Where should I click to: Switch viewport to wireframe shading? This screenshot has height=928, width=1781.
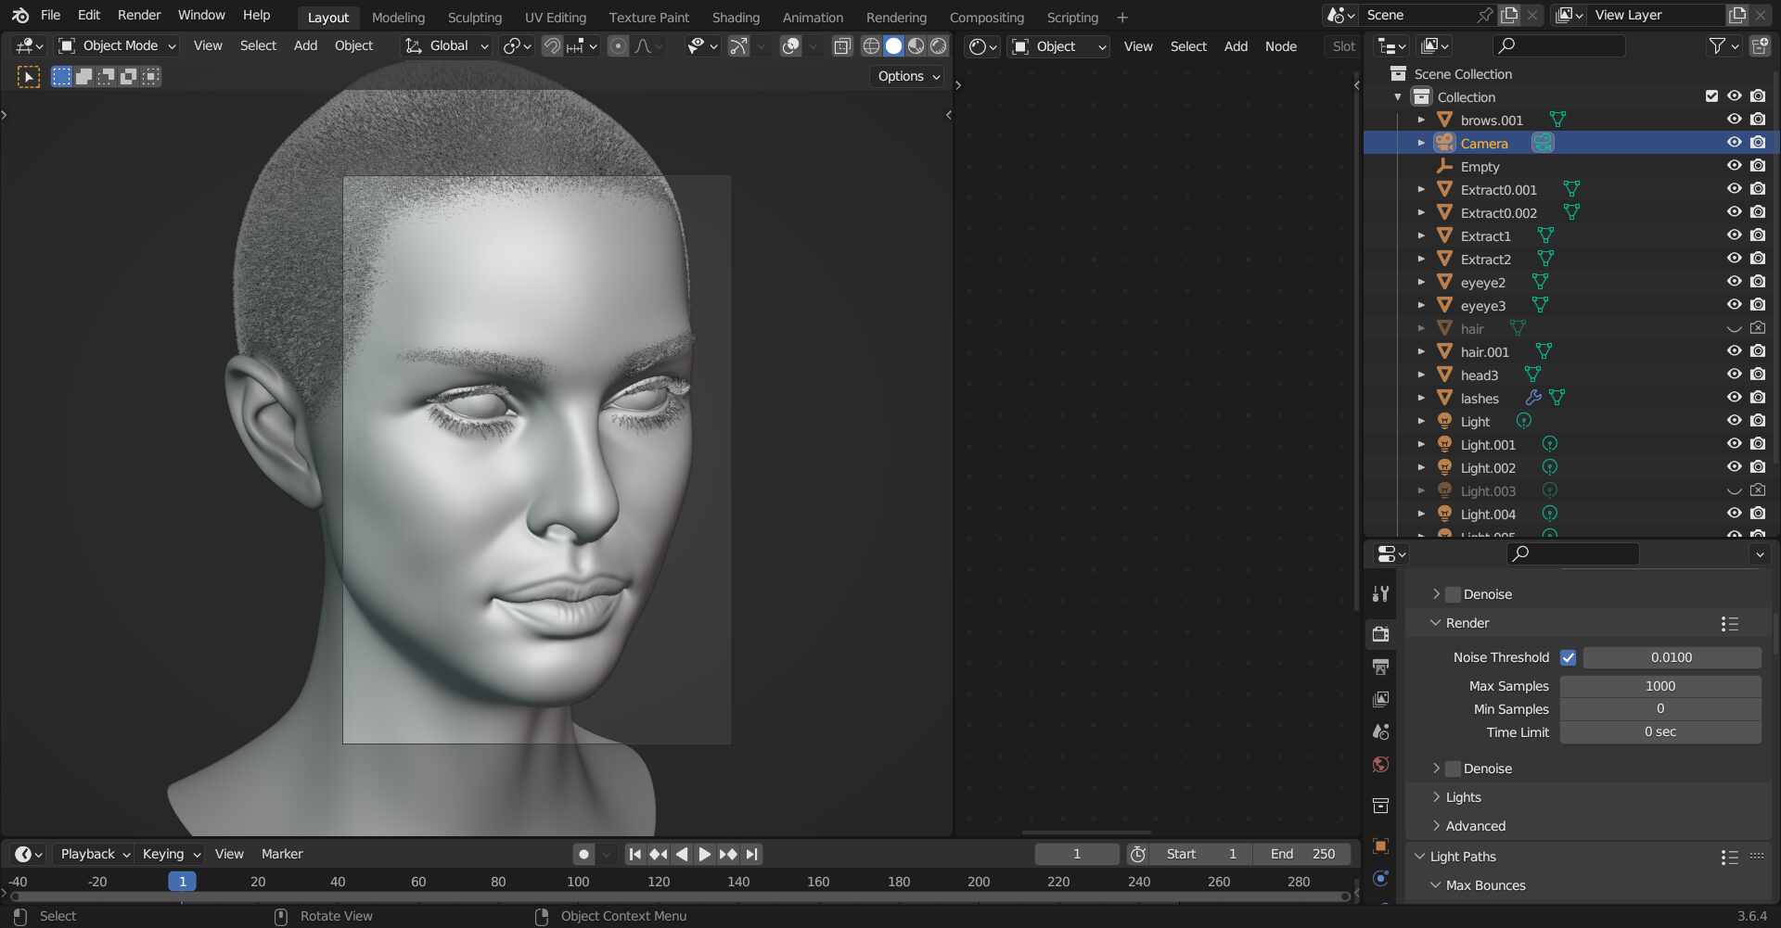tap(871, 46)
